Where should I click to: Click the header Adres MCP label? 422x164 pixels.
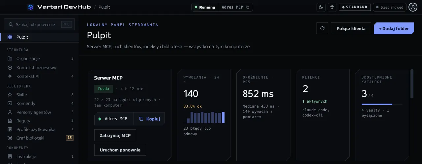click(x=232, y=7)
